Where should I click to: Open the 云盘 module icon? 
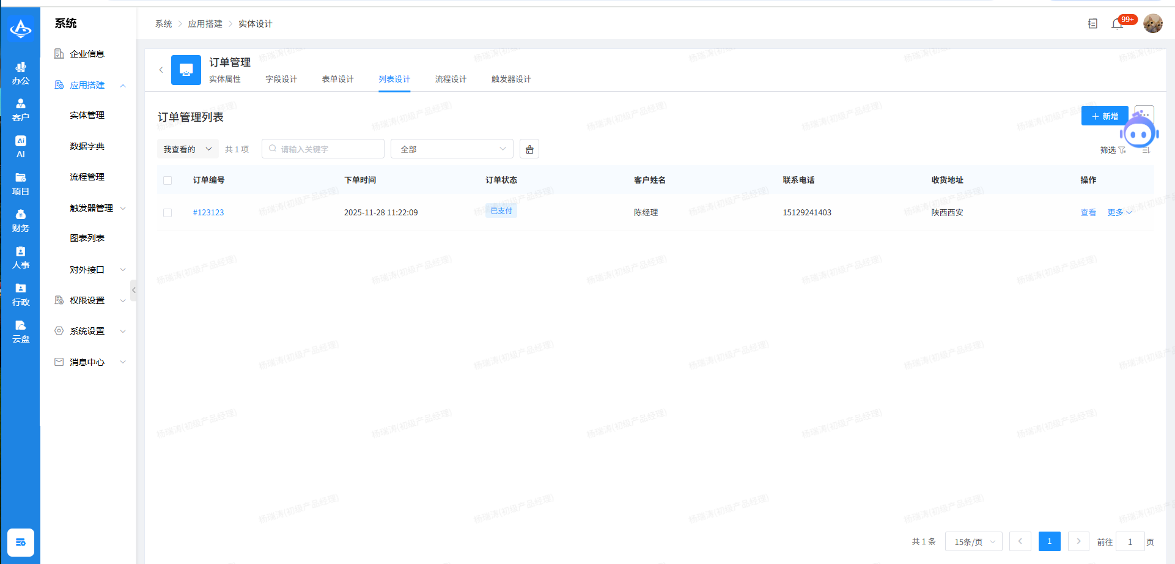click(x=21, y=331)
